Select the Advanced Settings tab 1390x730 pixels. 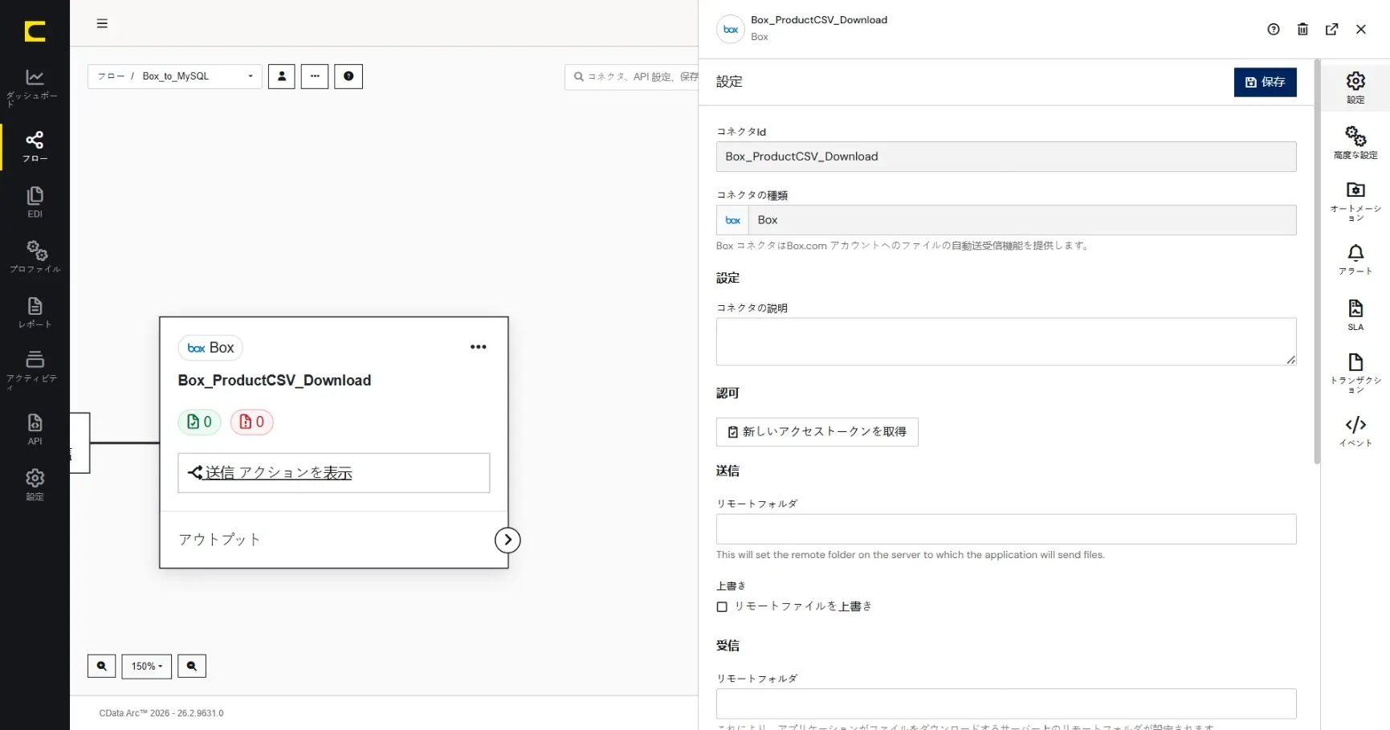click(1355, 142)
